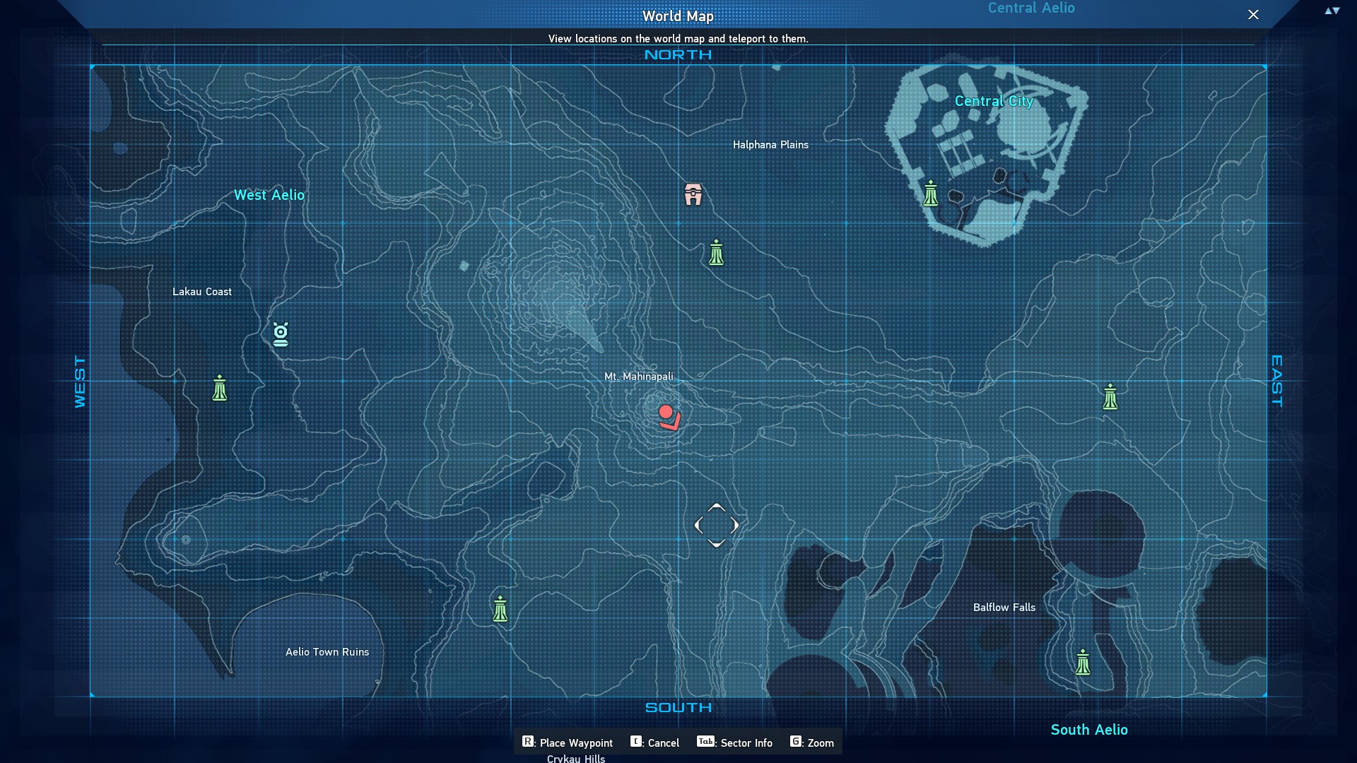Click the Ryuker device on the east side

coord(1110,397)
